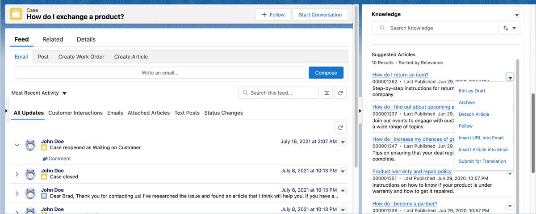536x214 pixels.
Task: Choose Edit as Draft from menu
Action: click(x=472, y=91)
